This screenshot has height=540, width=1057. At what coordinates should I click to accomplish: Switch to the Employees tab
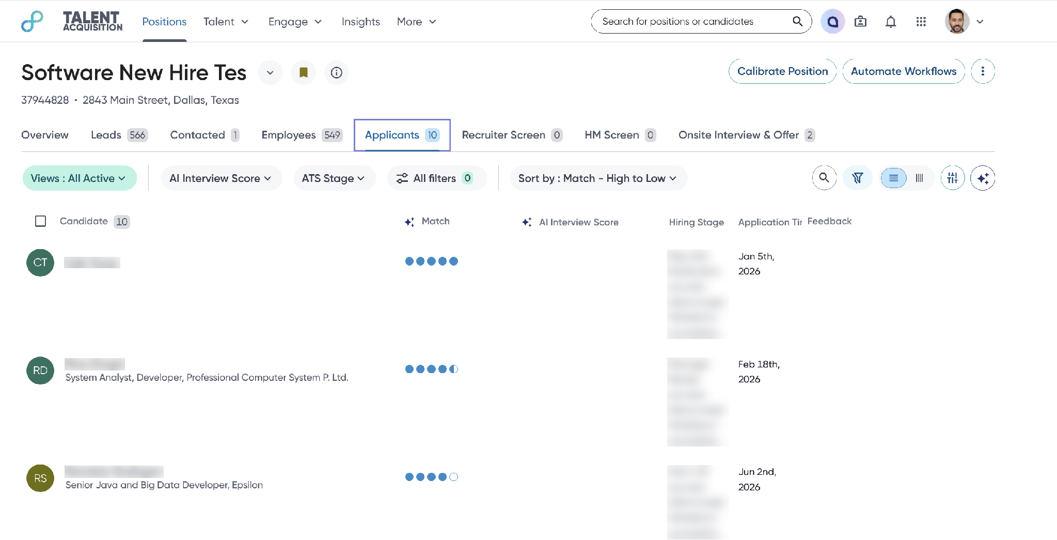(x=302, y=135)
